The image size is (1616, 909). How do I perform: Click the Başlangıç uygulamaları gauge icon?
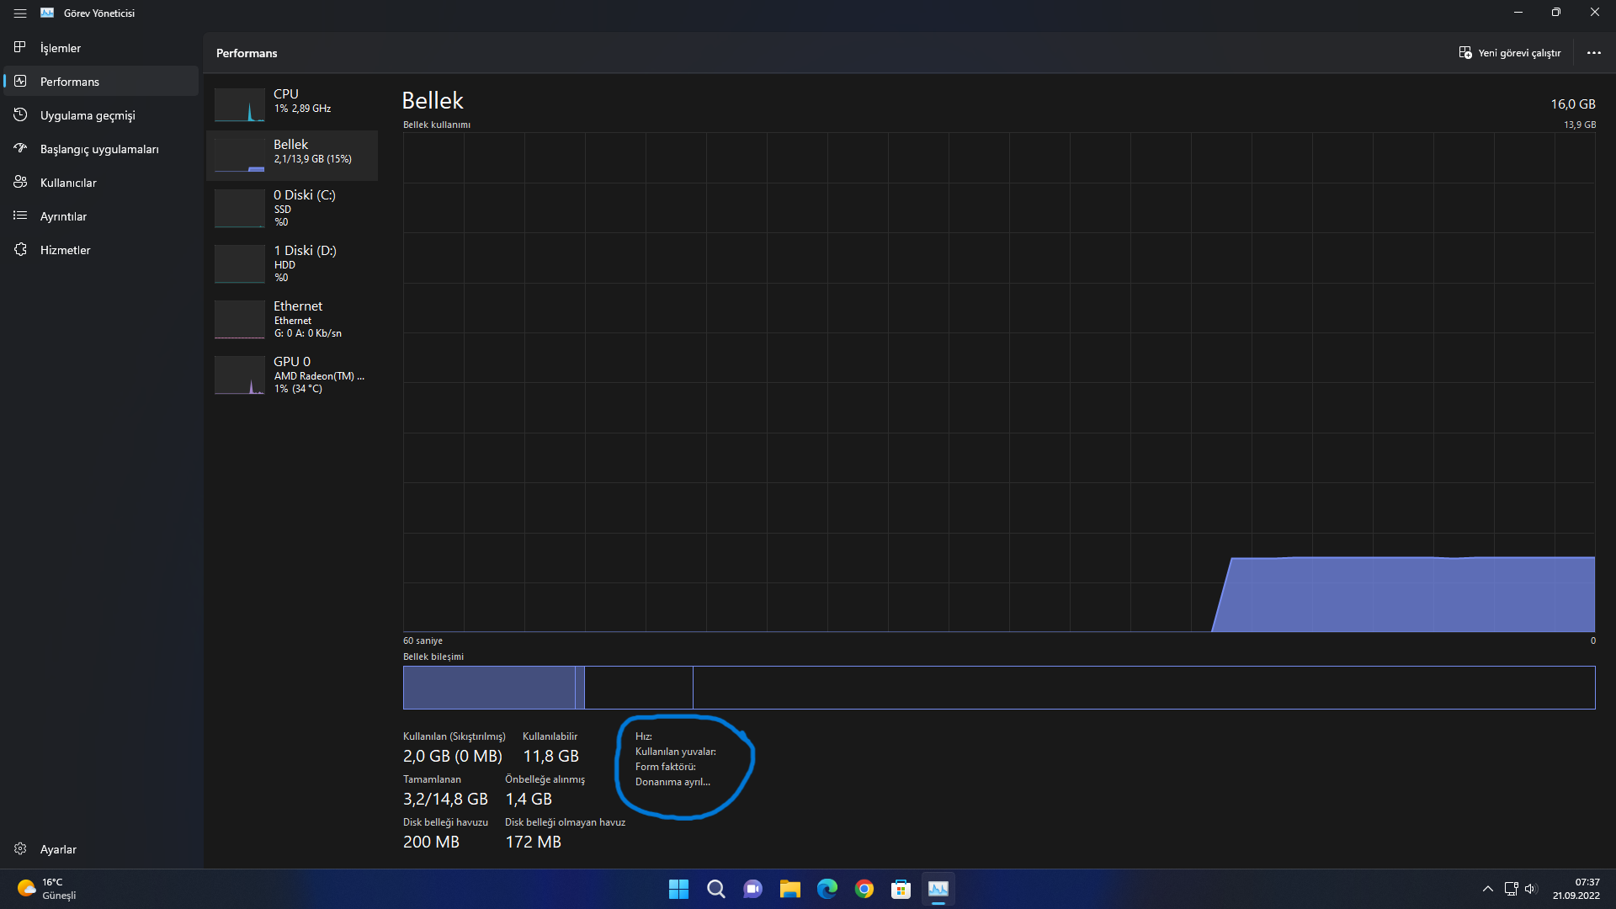tap(20, 148)
